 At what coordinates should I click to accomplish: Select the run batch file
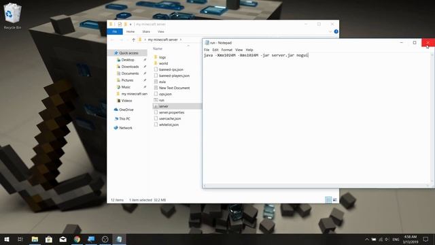coord(162,100)
